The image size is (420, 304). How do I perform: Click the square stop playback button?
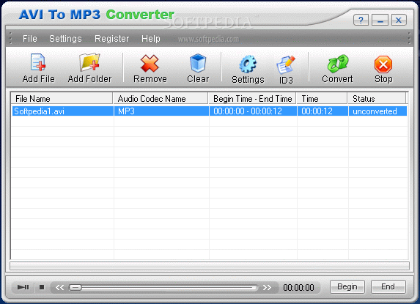pos(42,287)
